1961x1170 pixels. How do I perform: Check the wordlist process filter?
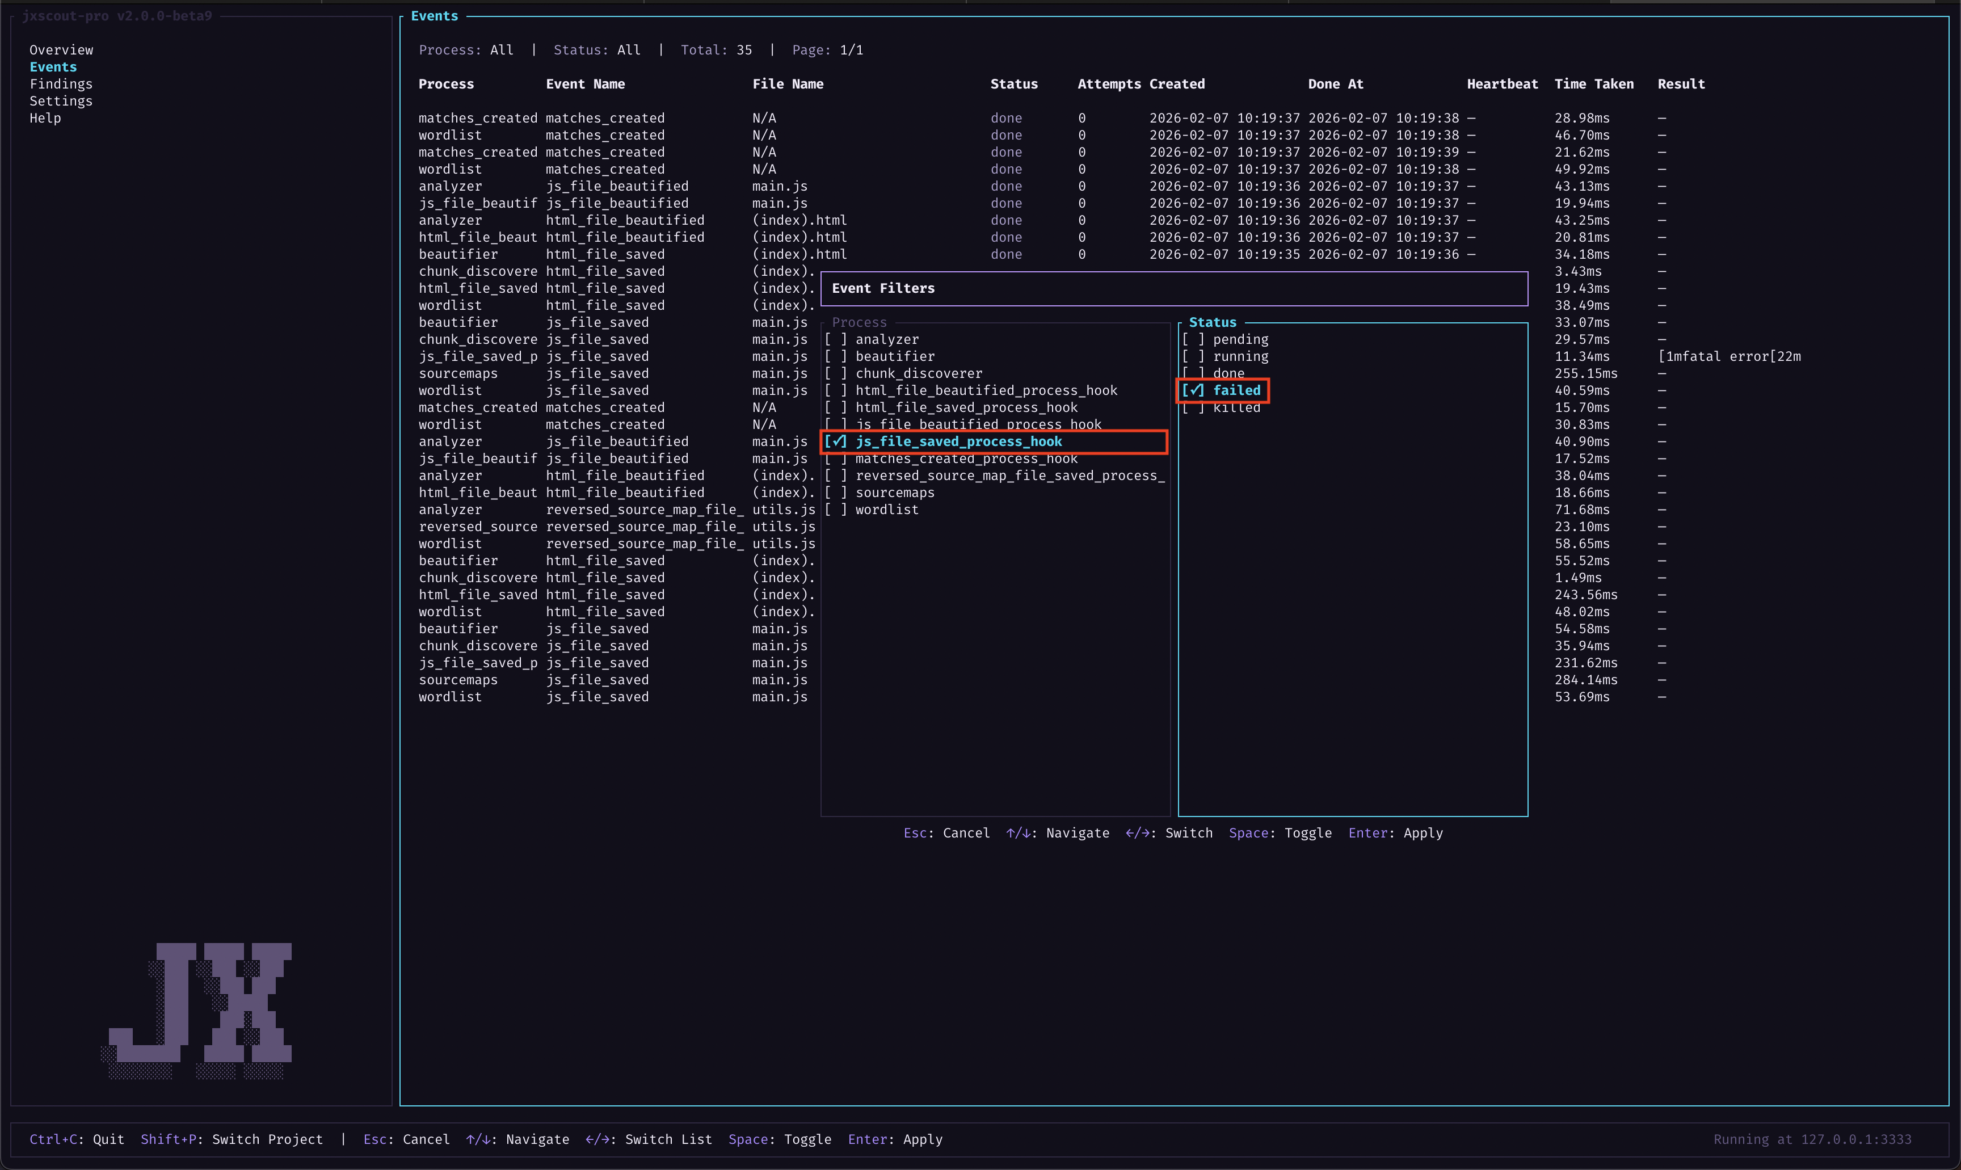871,510
